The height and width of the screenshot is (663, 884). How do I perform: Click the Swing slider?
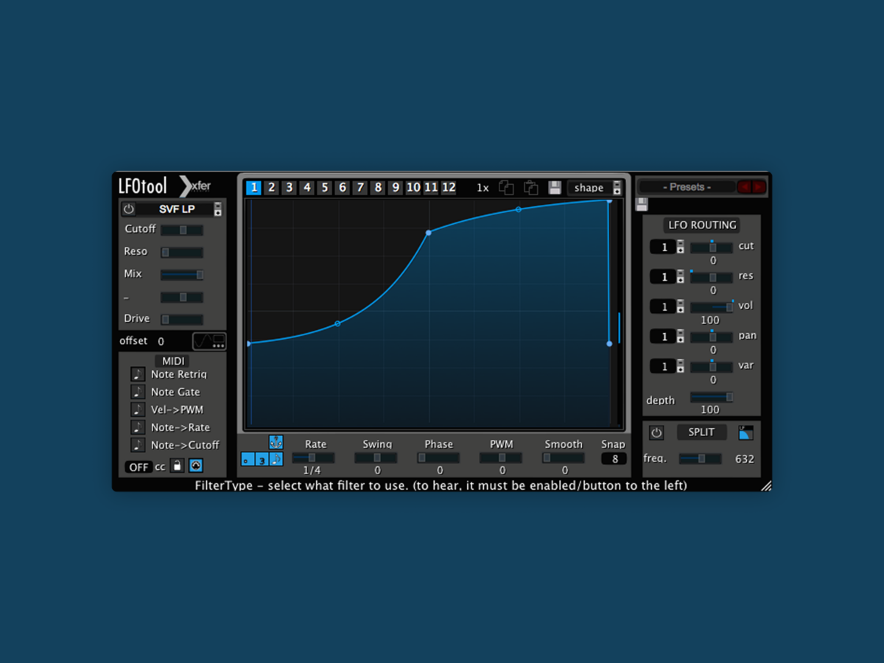click(x=376, y=457)
